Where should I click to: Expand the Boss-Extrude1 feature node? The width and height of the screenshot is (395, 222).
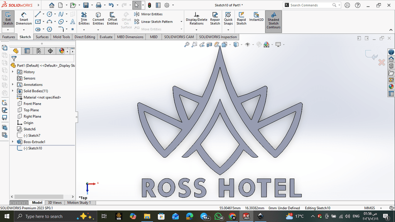[x=13, y=142]
